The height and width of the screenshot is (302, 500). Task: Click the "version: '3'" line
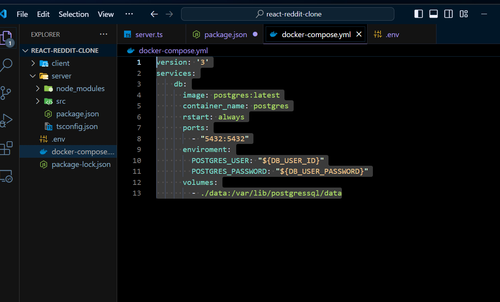(x=182, y=62)
